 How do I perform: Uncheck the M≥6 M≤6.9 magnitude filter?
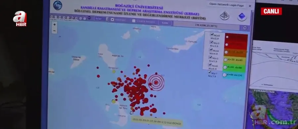(x=210, y=65)
